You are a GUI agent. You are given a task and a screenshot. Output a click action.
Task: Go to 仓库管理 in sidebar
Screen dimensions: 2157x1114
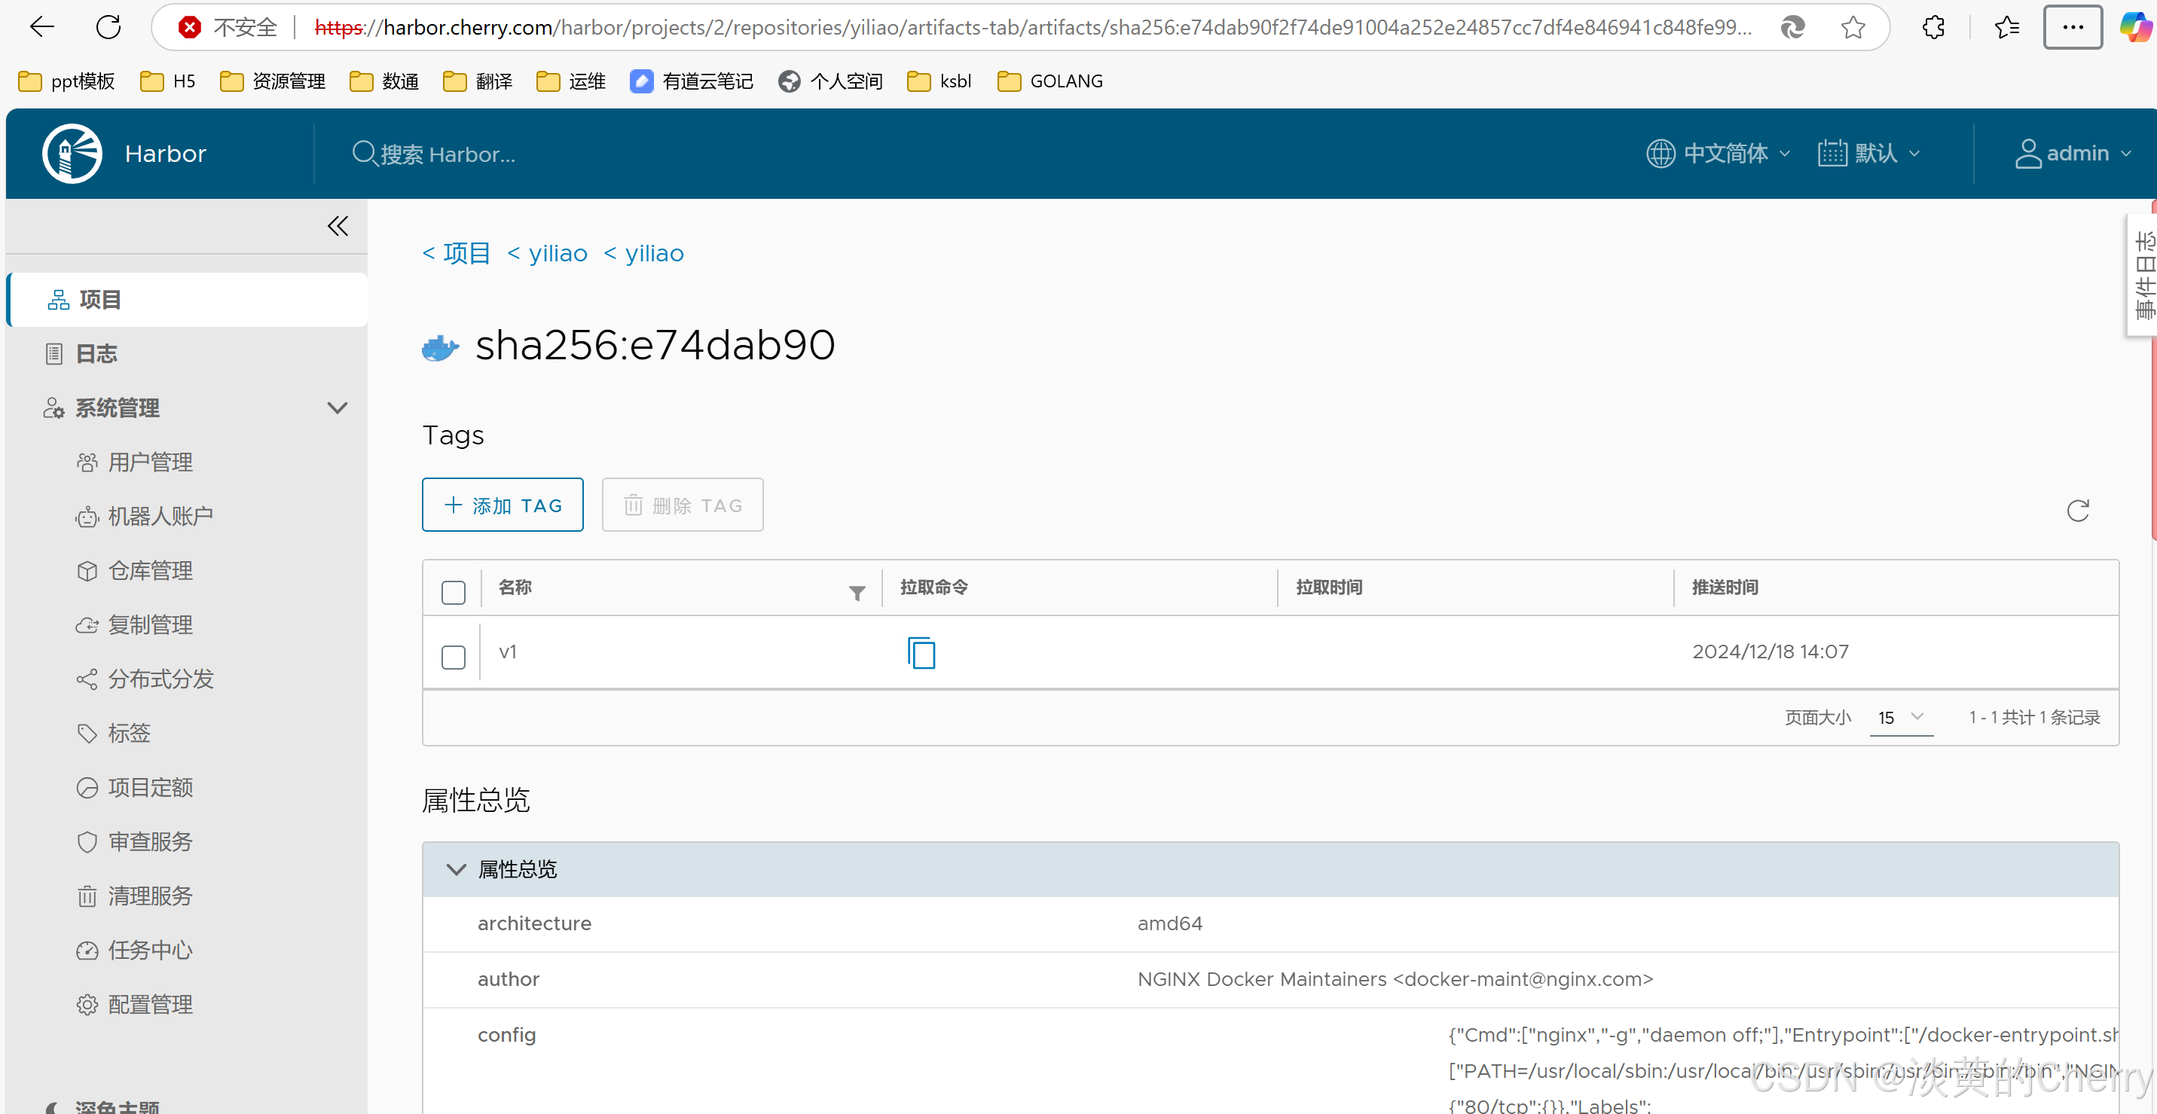point(150,571)
